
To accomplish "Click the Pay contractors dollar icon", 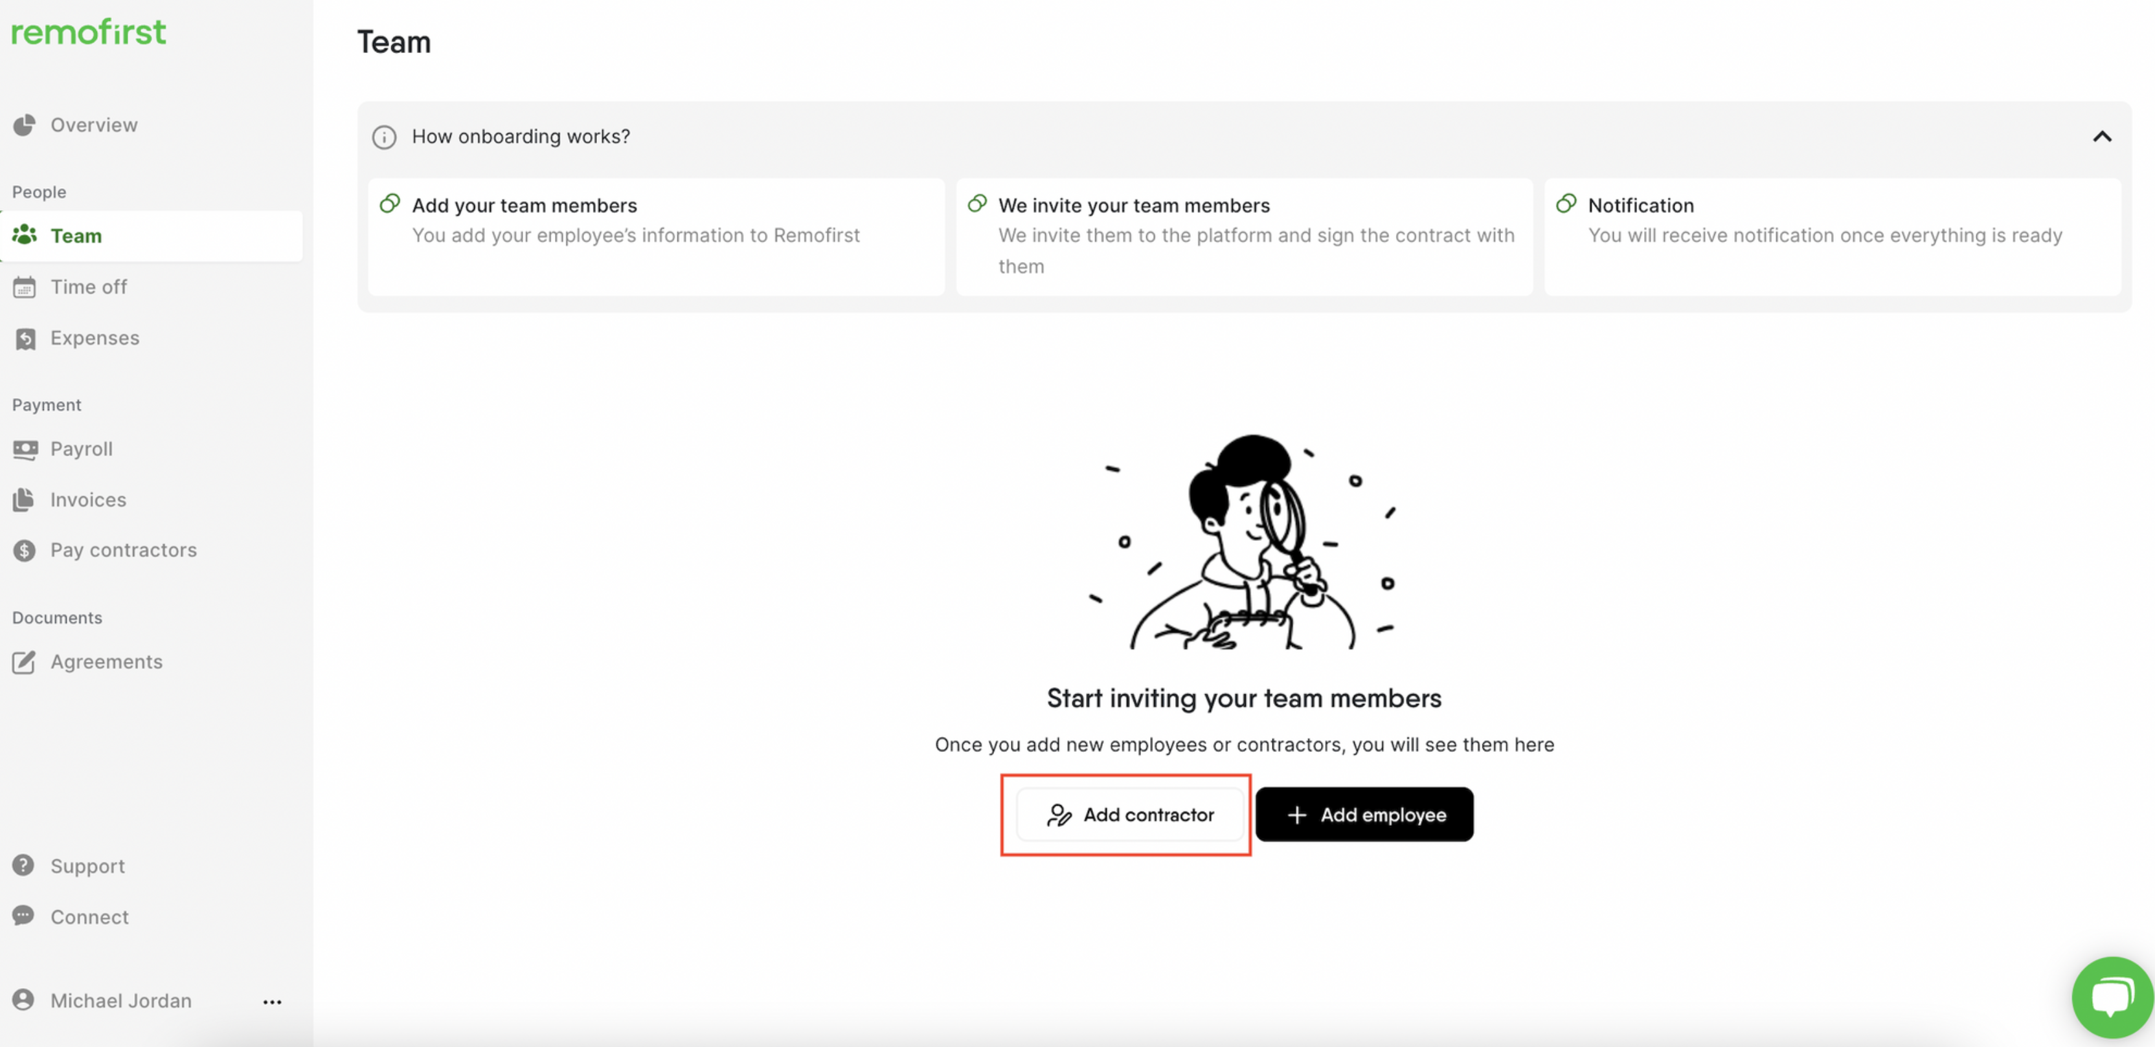I will pyautogui.click(x=24, y=550).
